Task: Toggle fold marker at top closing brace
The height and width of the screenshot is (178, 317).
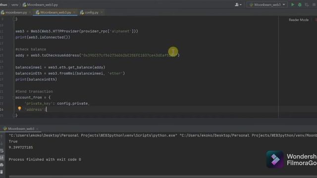Action: pyautogui.click(x=14, y=19)
